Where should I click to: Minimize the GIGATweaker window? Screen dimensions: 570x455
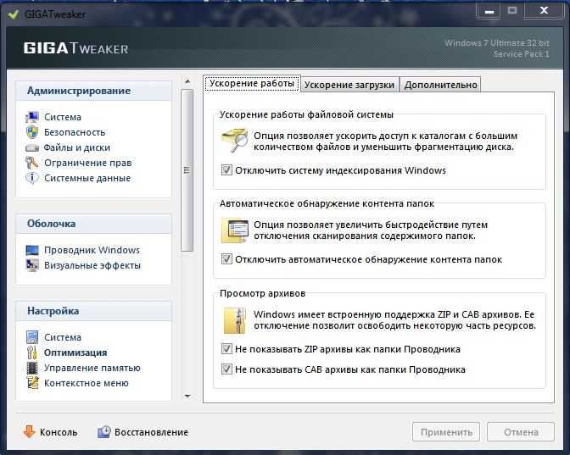coord(489,11)
